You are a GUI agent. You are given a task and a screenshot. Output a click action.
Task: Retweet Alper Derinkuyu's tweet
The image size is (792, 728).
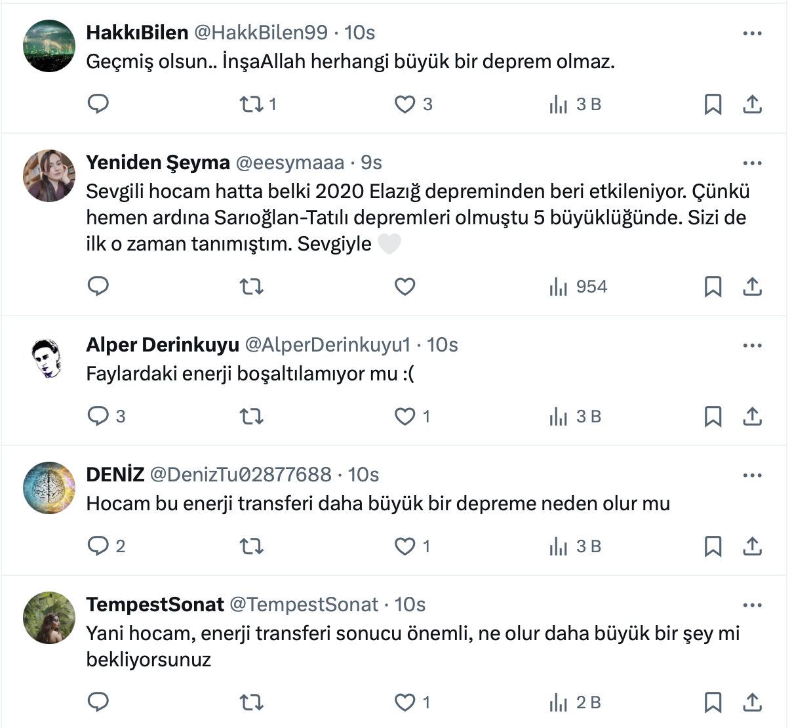point(251,416)
